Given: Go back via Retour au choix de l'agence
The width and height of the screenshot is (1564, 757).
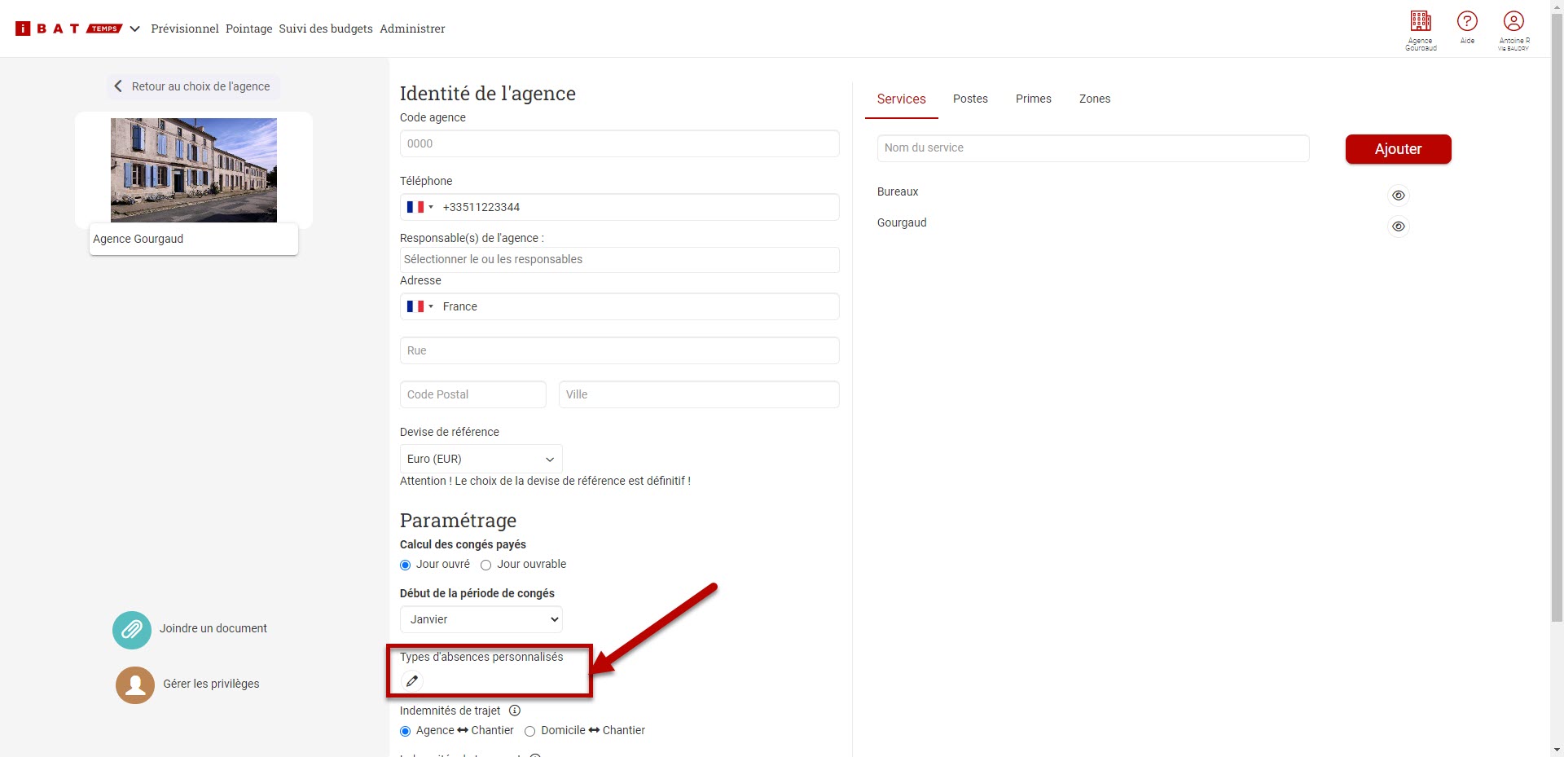Looking at the screenshot, I should pos(193,86).
